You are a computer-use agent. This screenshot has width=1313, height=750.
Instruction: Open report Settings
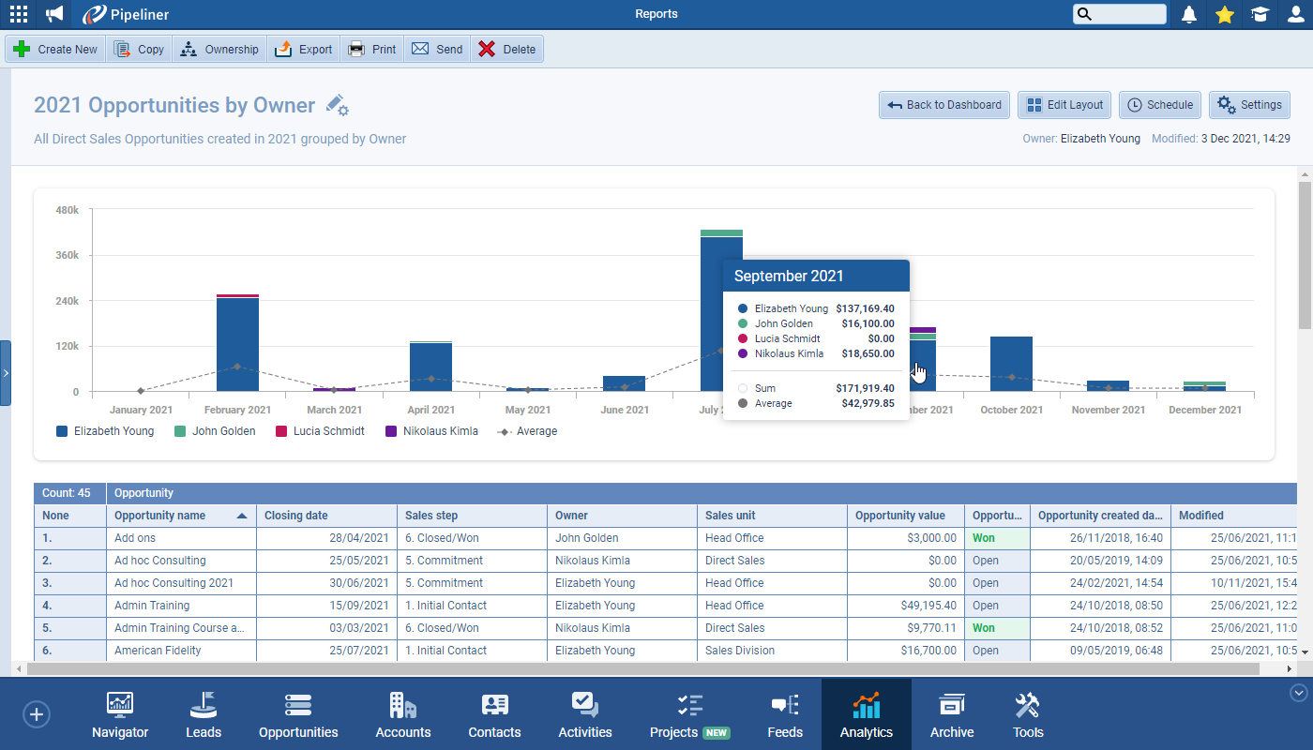coord(1249,105)
